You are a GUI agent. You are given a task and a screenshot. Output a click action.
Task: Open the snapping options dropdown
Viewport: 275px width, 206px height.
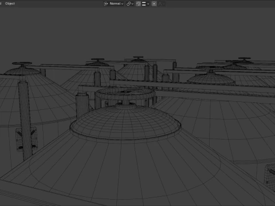(x=146, y=3)
